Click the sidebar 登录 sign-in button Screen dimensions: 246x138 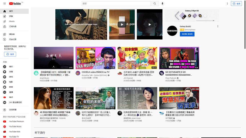coord(10,54)
